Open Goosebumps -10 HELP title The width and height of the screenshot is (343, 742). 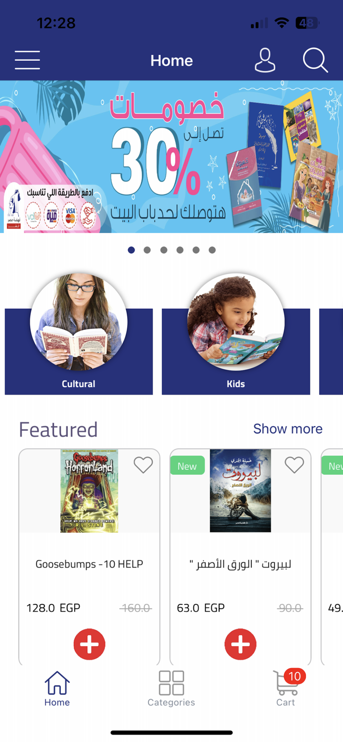tap(90, 564)
